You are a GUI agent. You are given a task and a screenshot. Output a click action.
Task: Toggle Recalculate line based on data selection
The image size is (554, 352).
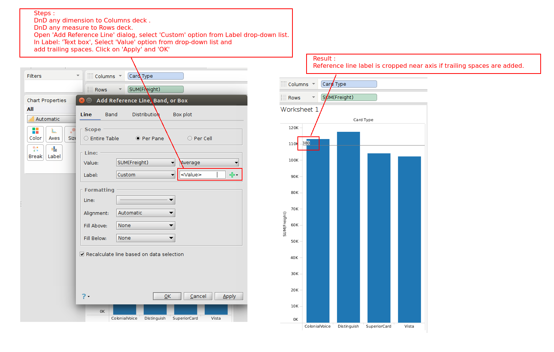coord(82,254)
